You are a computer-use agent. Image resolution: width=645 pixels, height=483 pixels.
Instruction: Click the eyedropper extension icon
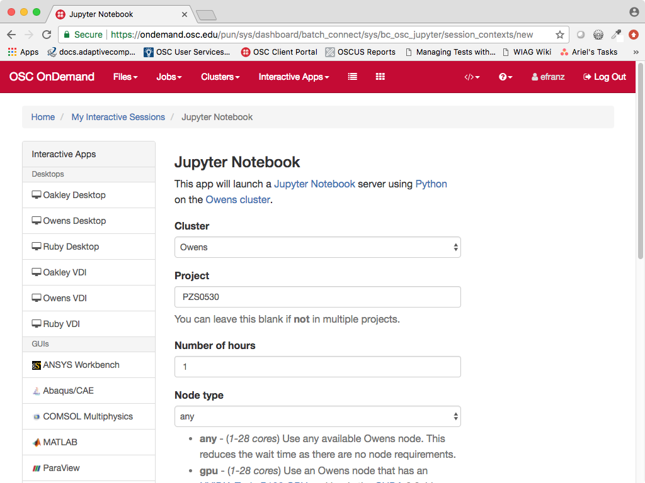coord(616,35)
